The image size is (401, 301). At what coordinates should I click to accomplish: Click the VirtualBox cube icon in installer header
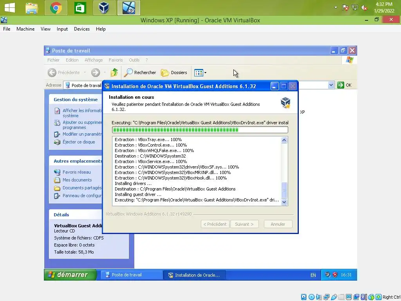pos(285,103)
